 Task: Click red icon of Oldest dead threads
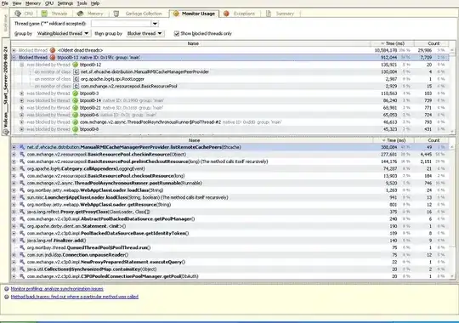click(53, 50)
